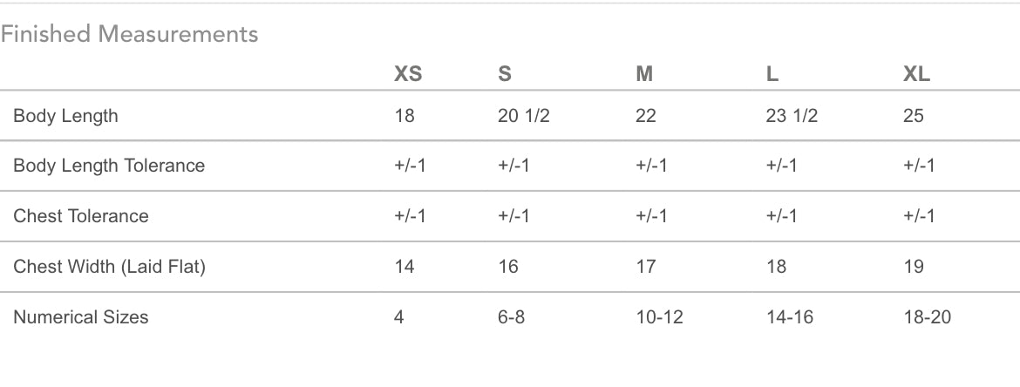Click the 20 1/2 body length value

524,116
